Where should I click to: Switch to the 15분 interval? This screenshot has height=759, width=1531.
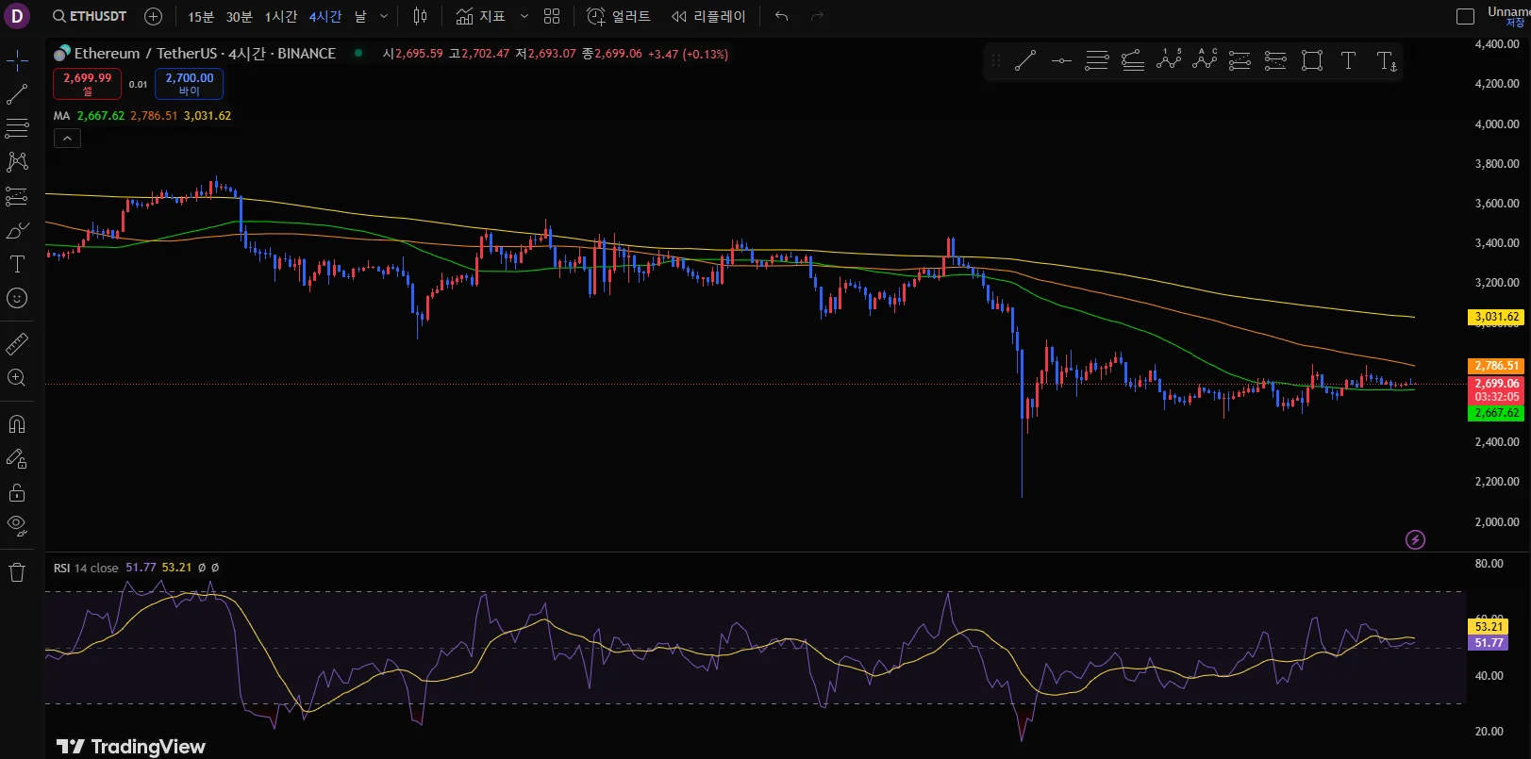(201, 16)
